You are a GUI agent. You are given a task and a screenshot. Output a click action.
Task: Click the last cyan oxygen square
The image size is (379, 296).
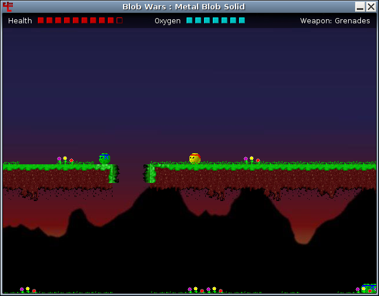tap(242, 20)
